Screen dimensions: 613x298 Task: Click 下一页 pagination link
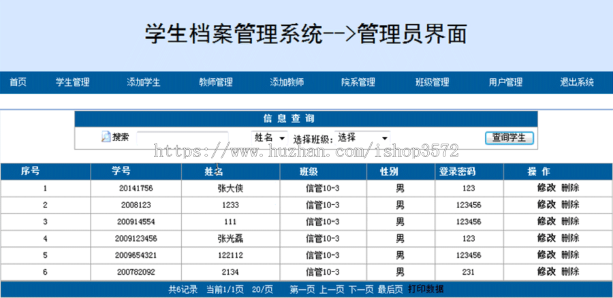point(361,289)
